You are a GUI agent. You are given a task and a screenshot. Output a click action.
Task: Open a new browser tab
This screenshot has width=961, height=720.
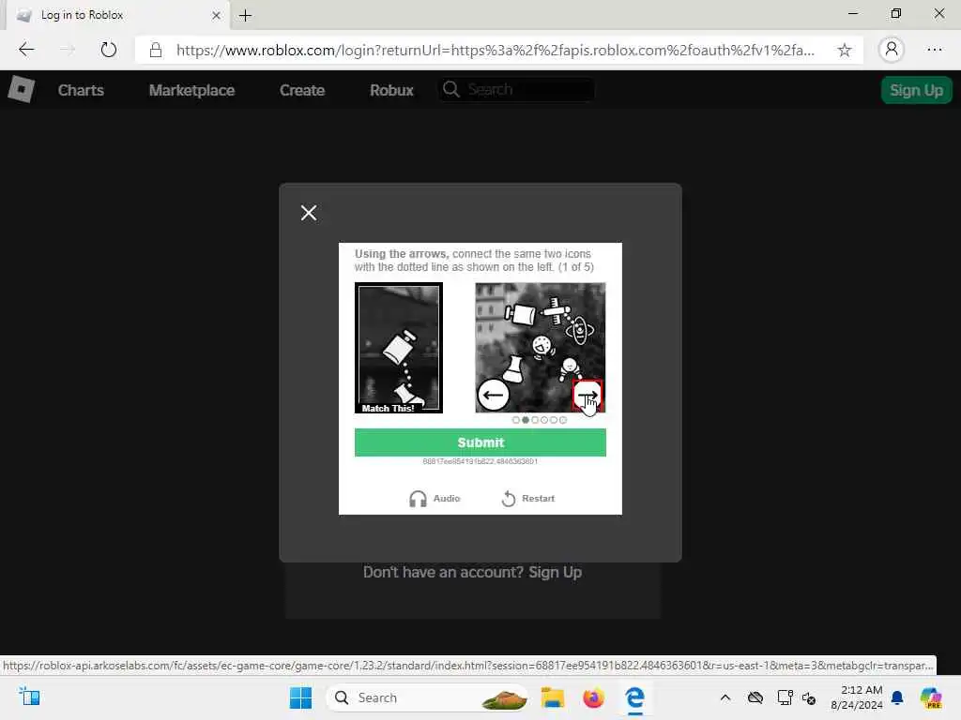pos(245,16)
